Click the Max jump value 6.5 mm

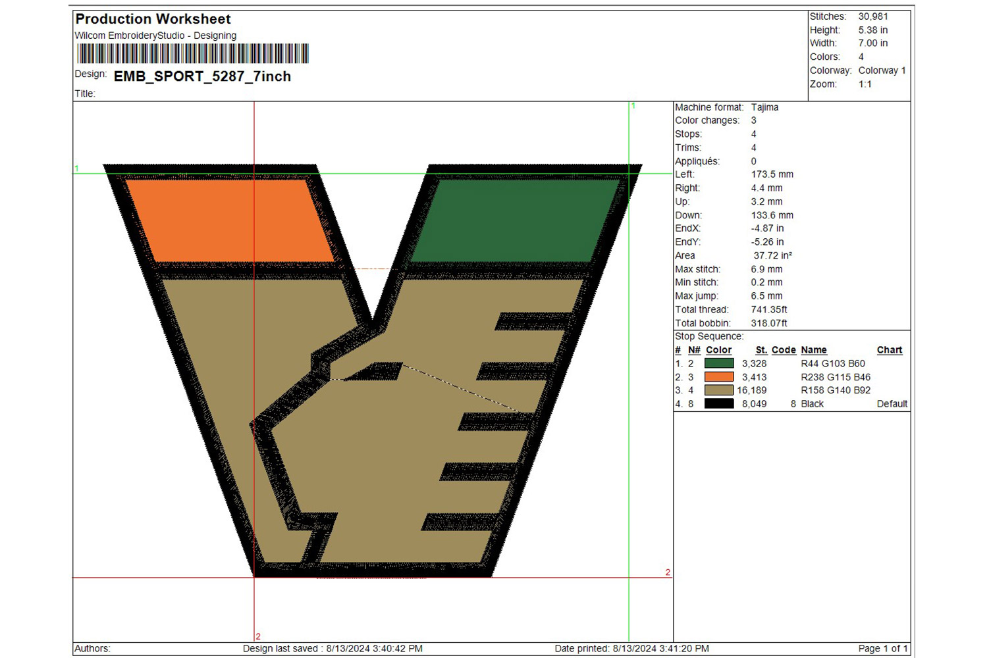click(767, 296)
